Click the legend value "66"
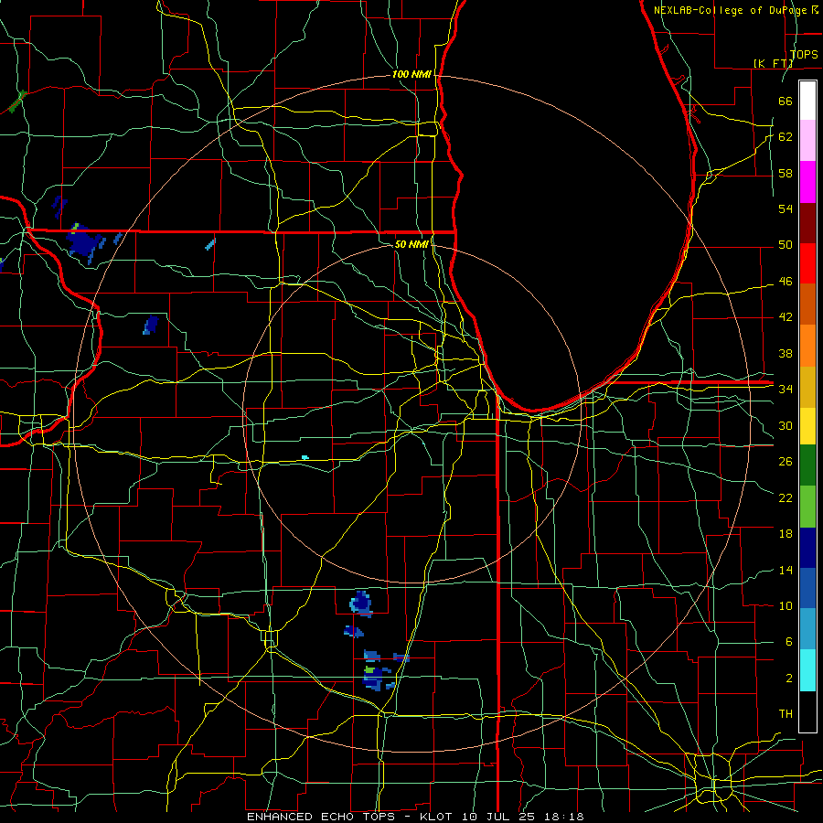This screenshot has width=823, height=823. (x=786, y=101)
